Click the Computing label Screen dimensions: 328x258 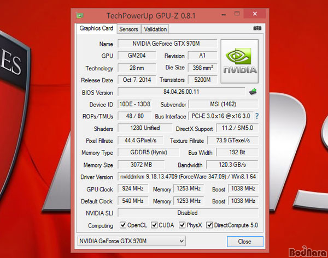[x=101, y=226]
